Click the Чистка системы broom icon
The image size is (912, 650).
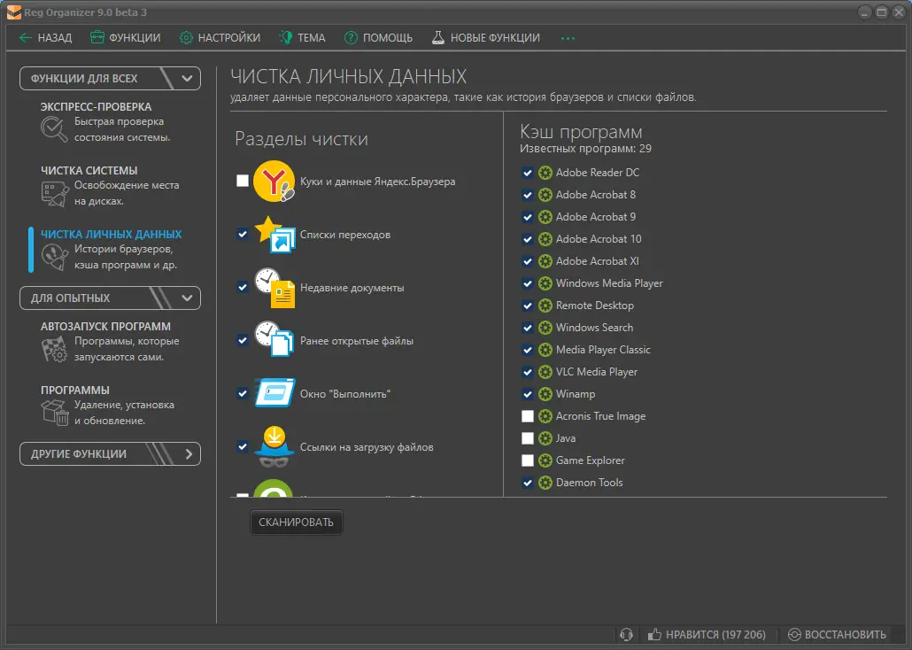[55, 194]
